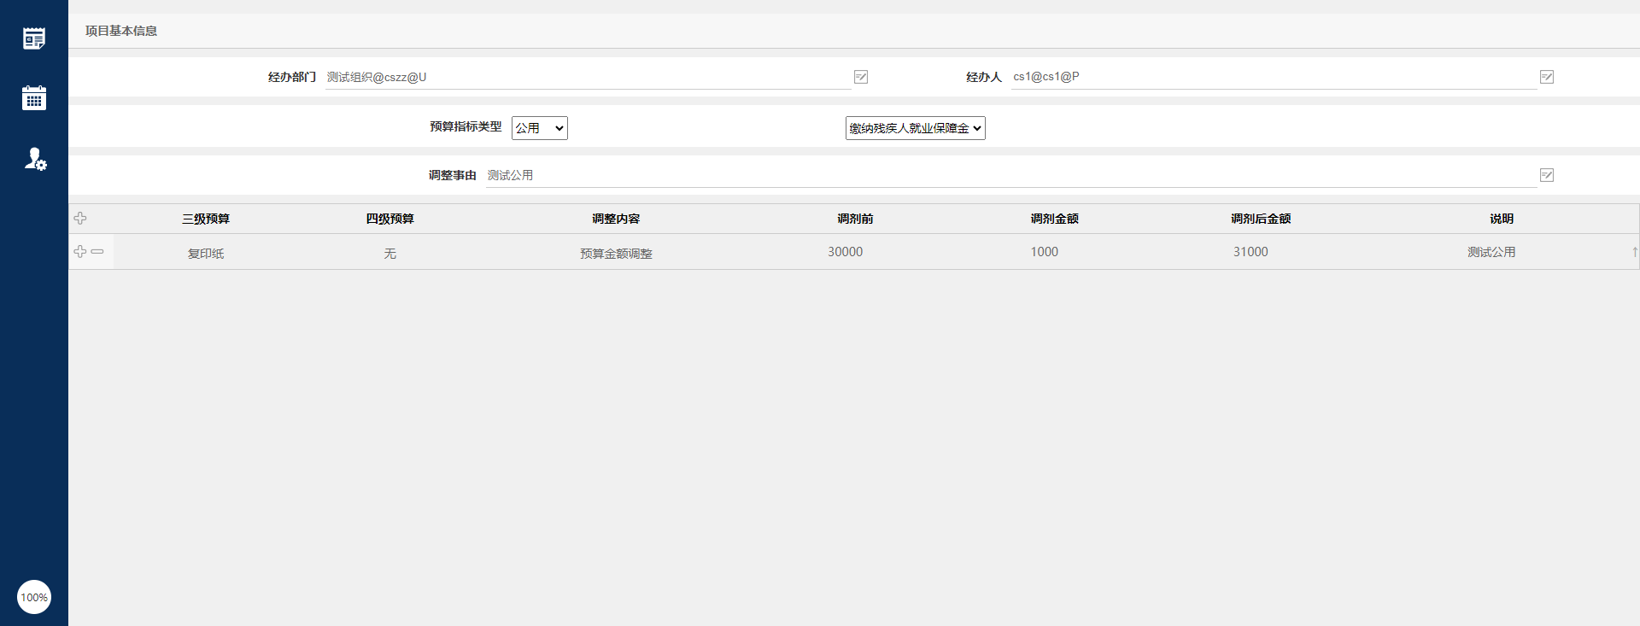
Task: Click the edit icon beside 经办部门 field
Action: (x=861, y=77)
